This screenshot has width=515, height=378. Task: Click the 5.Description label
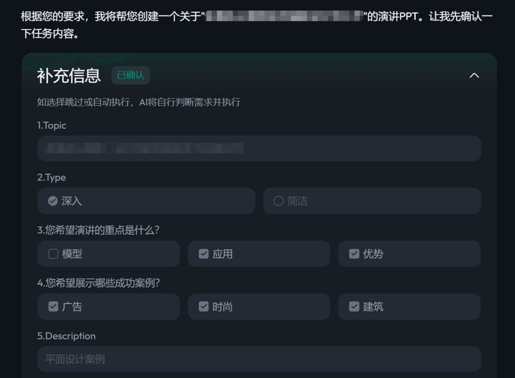pos(66,336)
